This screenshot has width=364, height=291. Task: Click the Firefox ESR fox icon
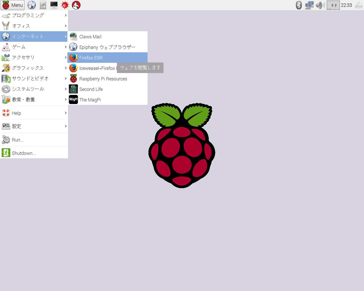click(x=73, y=58)
